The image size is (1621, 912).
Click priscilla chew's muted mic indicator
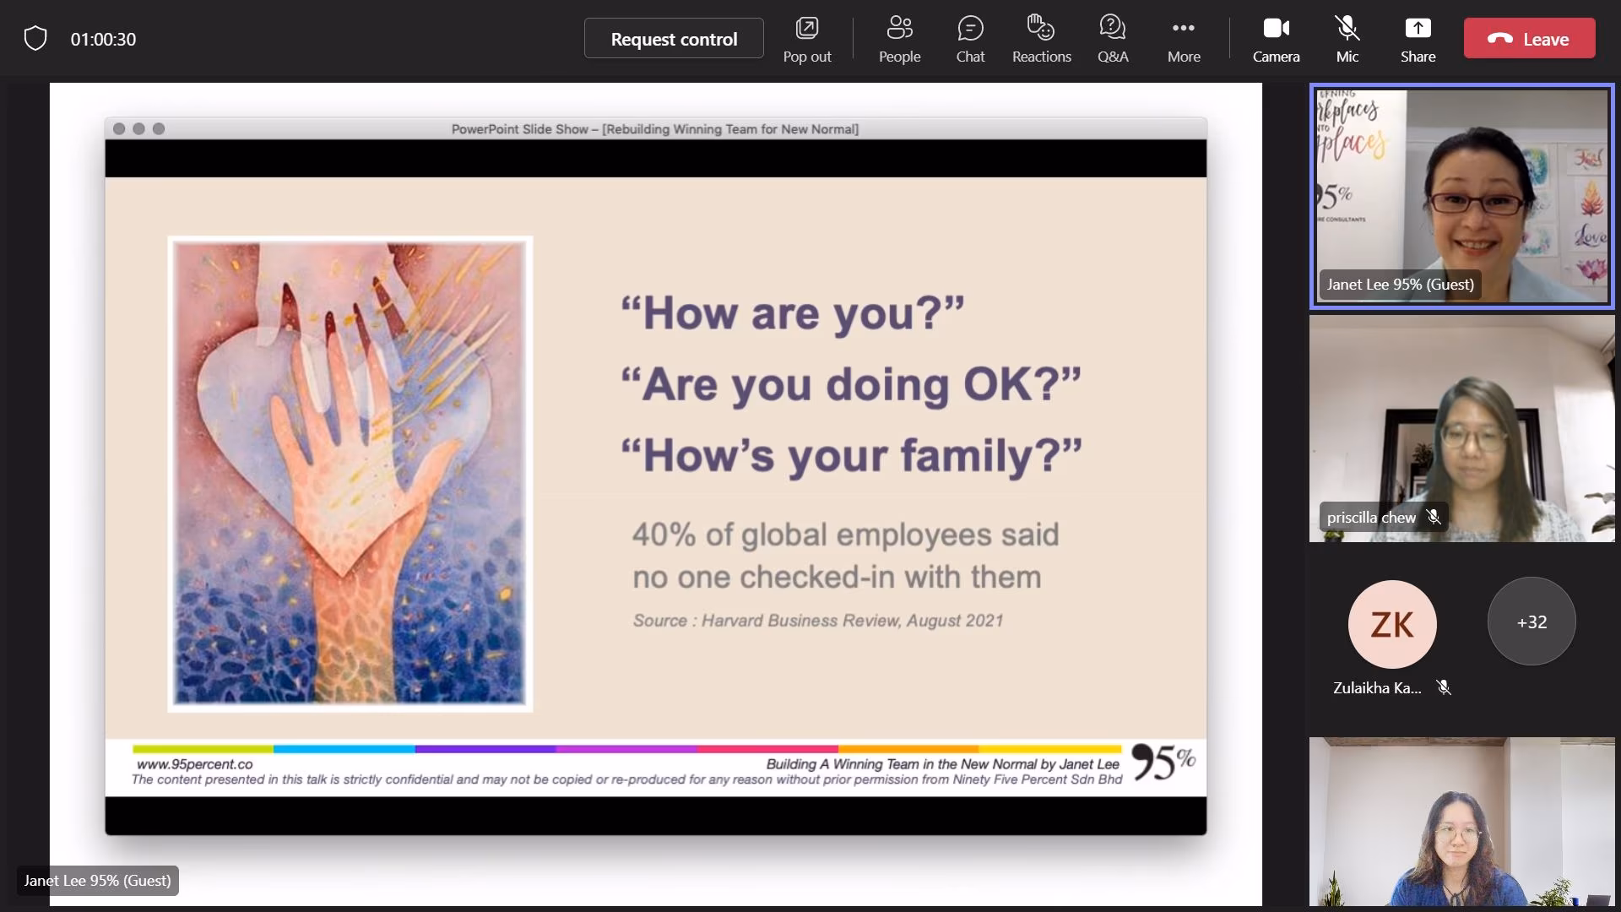(1434, 517)
